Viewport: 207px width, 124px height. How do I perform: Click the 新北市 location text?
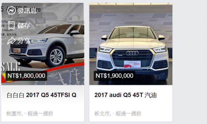(x=102, y=113)
